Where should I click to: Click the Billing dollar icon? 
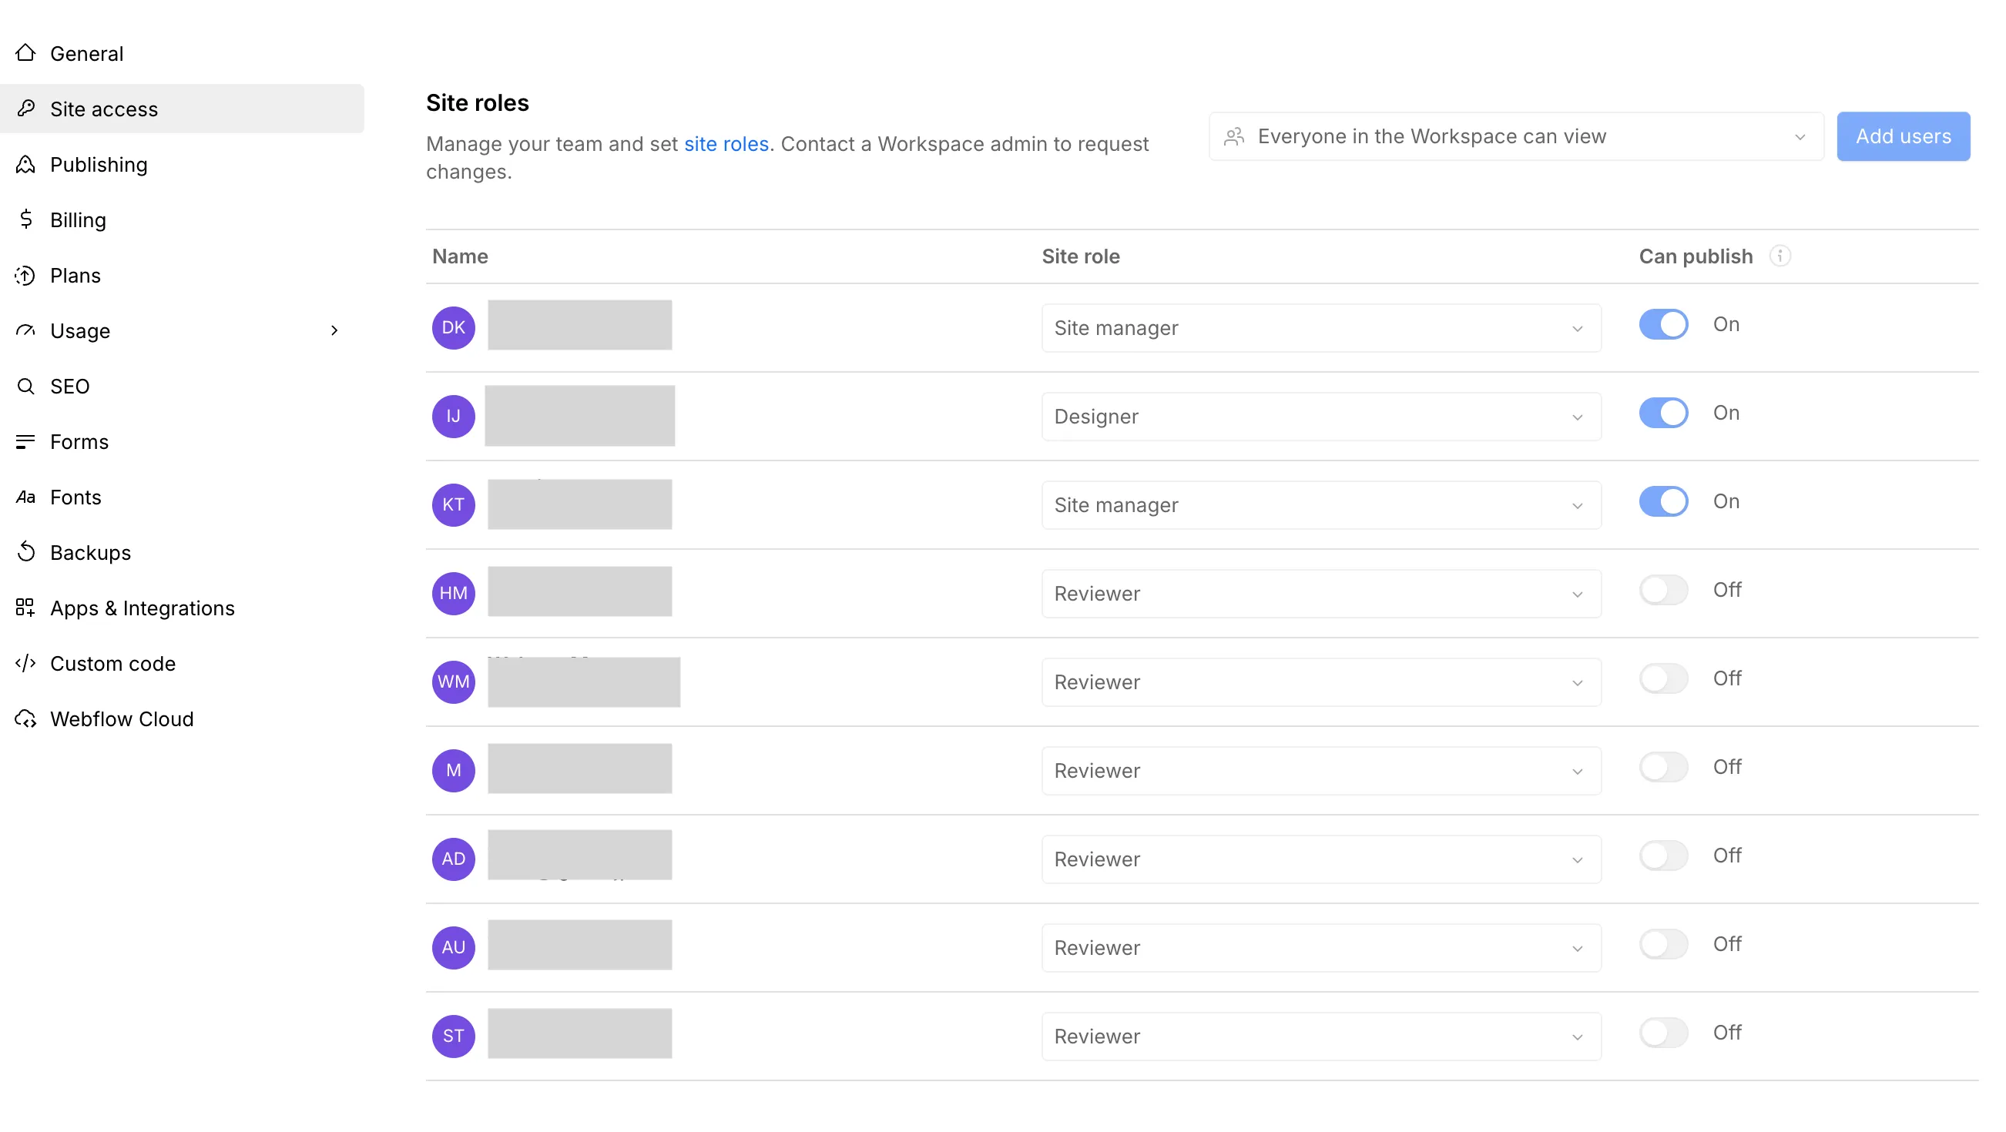coord(25,219)
